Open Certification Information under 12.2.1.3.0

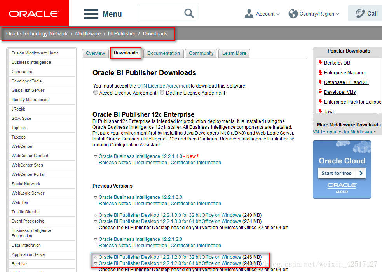pos(195,204)
